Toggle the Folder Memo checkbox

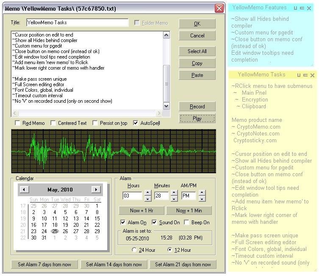tap(137, 23)
